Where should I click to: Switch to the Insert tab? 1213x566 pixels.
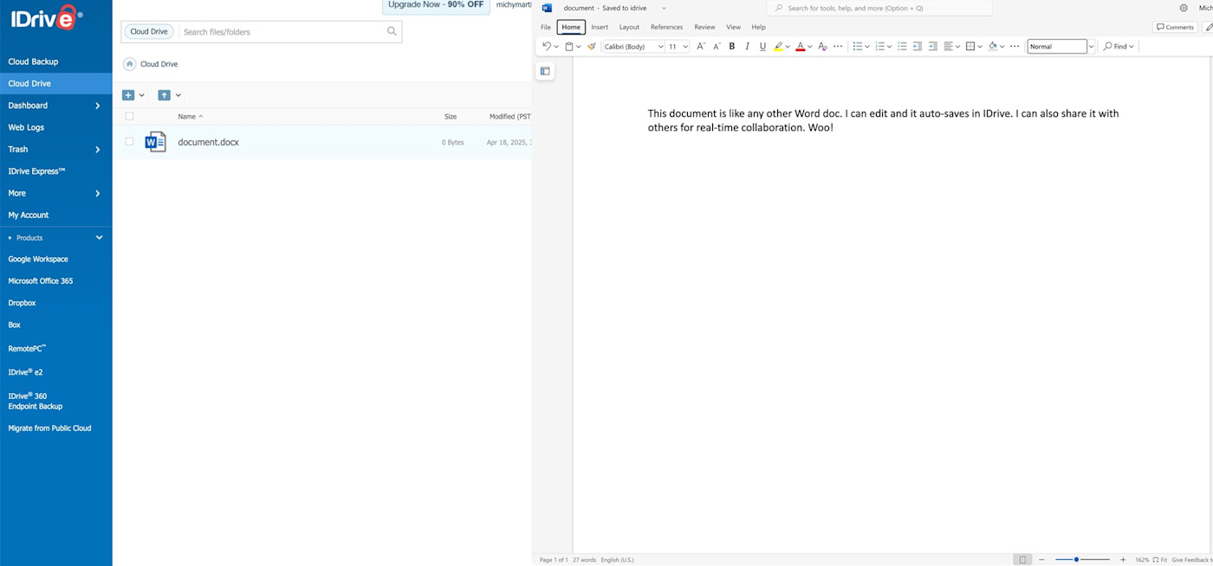[x=600, y=27]
